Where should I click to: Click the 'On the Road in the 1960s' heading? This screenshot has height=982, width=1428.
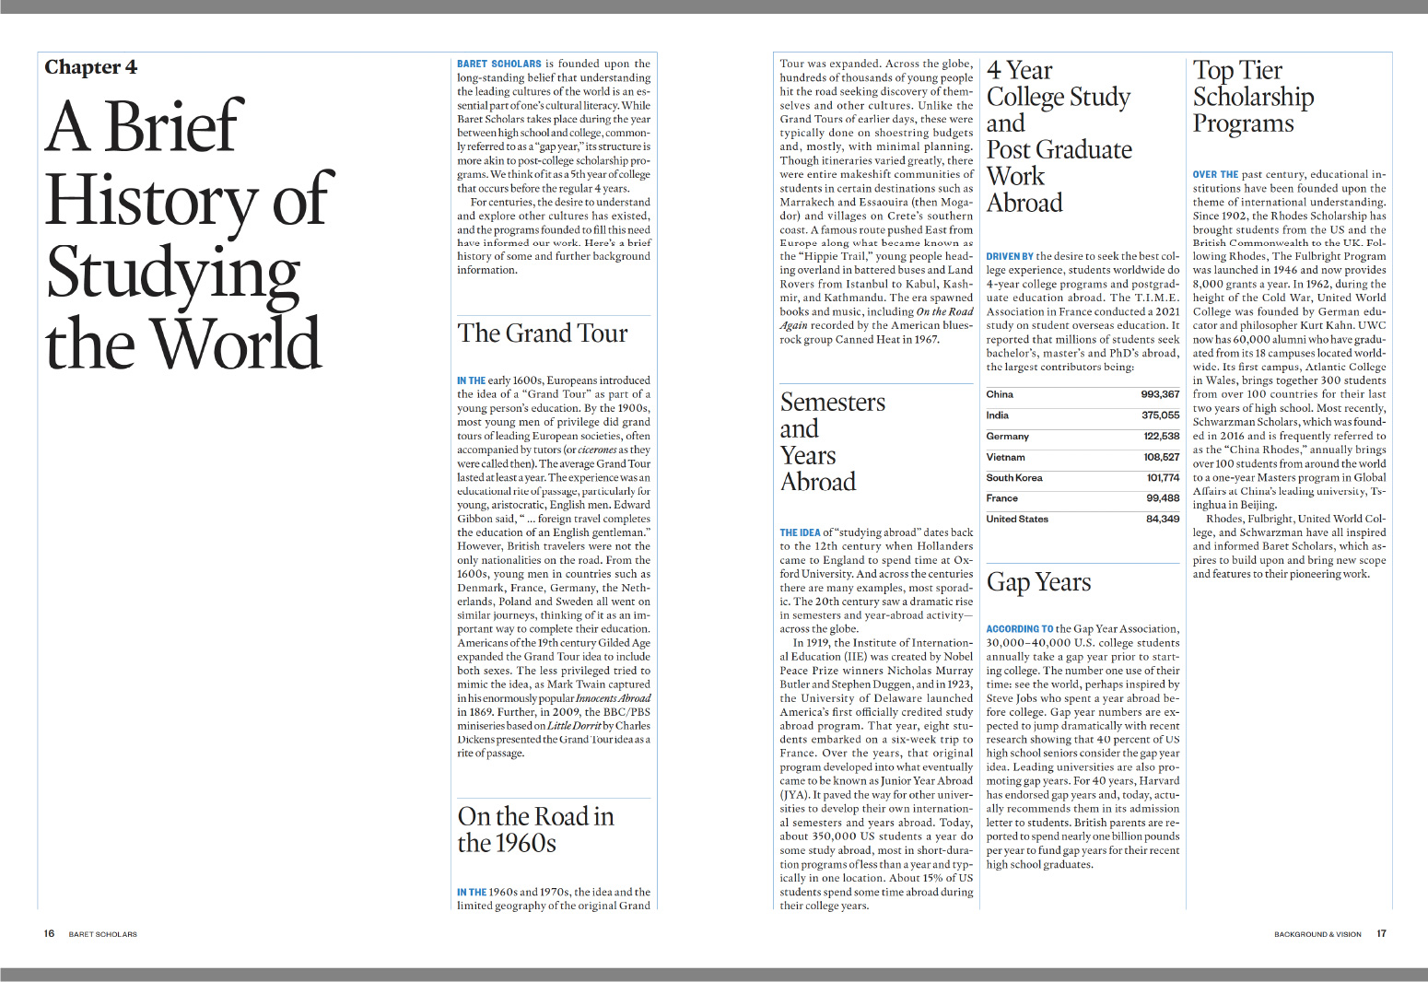pos(535,829)
